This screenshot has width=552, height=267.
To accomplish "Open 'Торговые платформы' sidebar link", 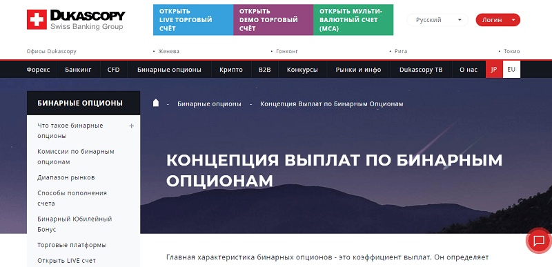I will 72,245.
